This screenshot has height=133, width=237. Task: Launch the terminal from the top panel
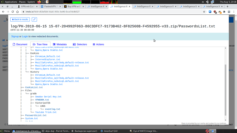43,2
